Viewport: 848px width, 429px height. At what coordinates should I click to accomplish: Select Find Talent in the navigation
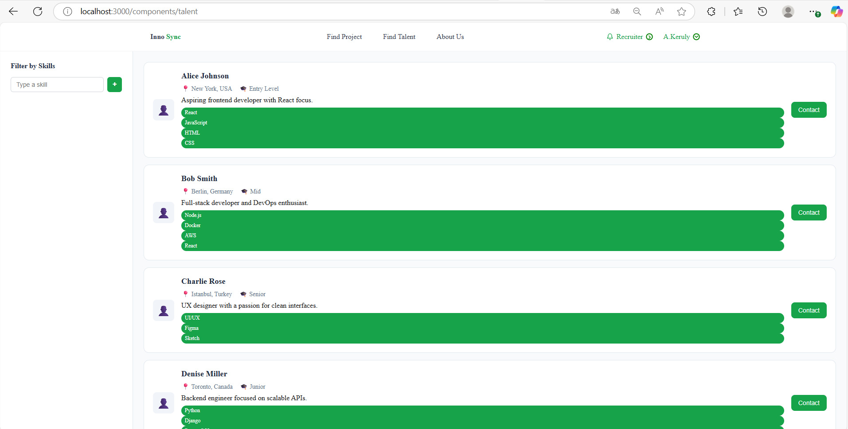click(399, 37)
